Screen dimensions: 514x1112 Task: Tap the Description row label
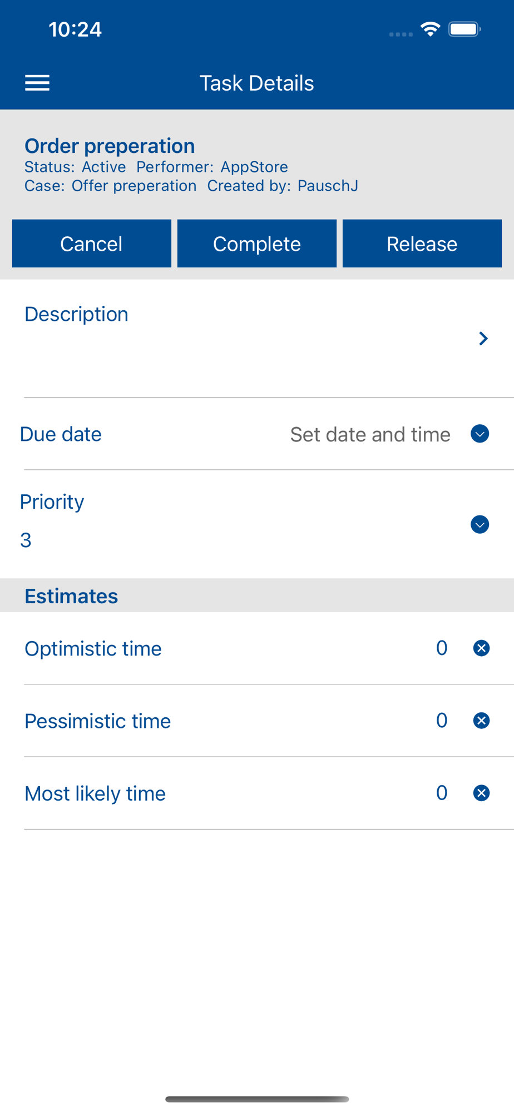pos(76,314)
